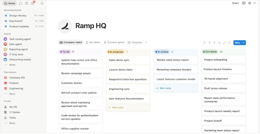Switch to My tasks tab
This screenshot has width=260, height=134.
click(x=93, y=43)
